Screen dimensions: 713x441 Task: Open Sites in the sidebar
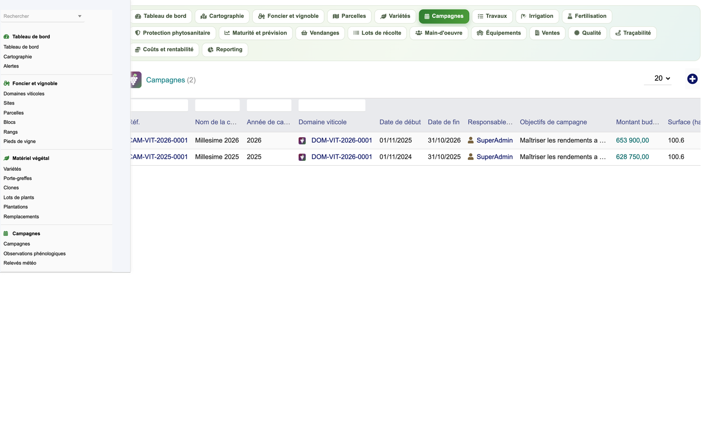[x=9, y=103]
